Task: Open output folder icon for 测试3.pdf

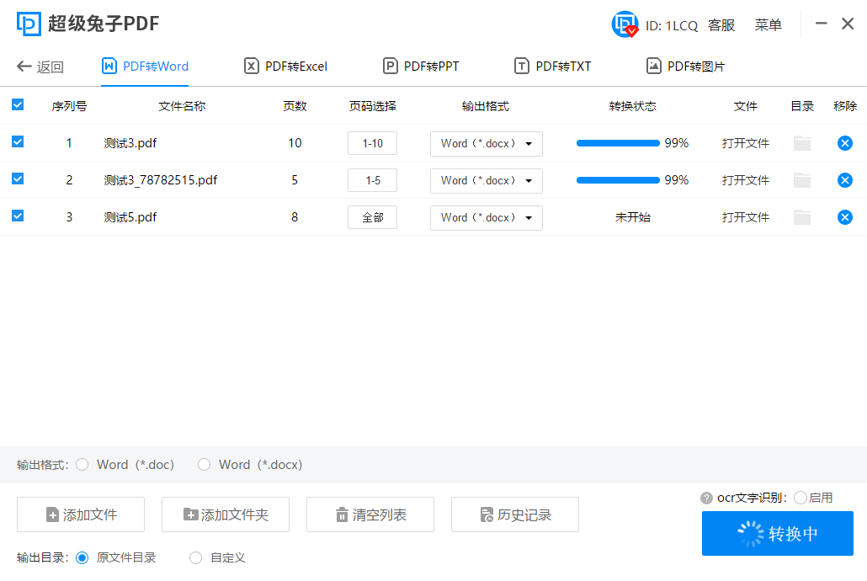Action: [x=801, y=143]
